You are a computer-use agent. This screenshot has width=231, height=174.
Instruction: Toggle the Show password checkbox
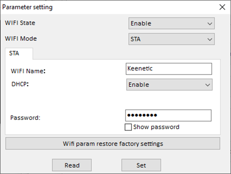click(128, 127)
